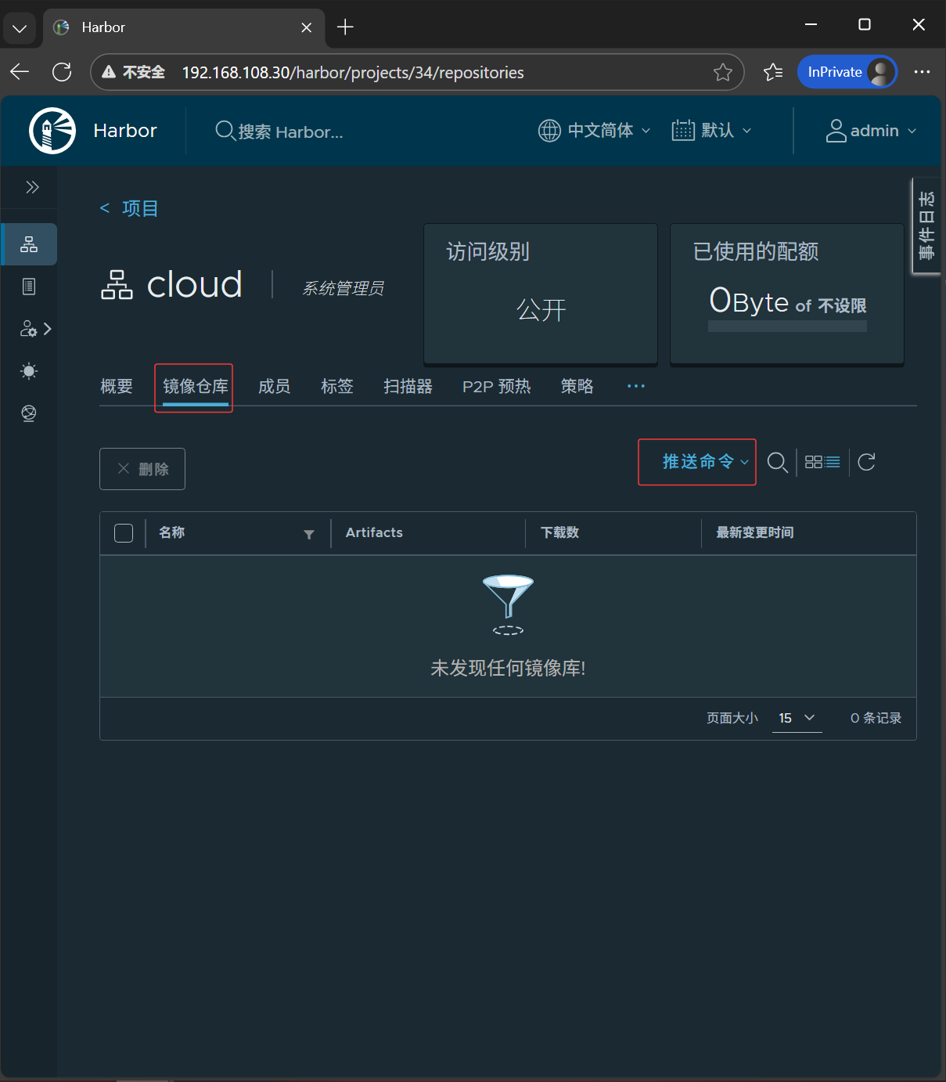Close the Harbor browser tab
Image resolution: width=946 pixels, height=1082 pixels.
(x=307, y=27)
